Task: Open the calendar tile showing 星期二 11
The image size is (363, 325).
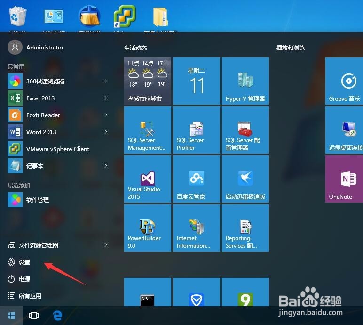Action: [197, 81]
